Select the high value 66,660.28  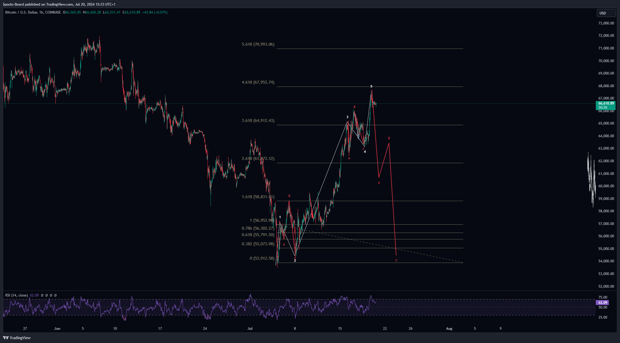click(x=93, y=12)
